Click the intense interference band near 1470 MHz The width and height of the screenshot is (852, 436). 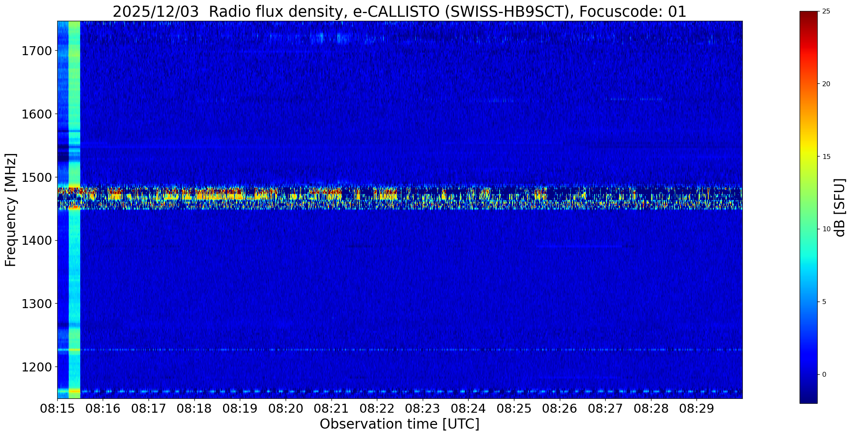(400, 198)
